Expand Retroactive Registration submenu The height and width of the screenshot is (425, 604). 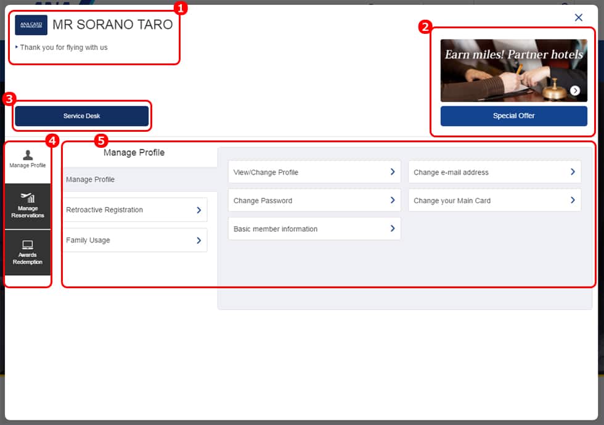pyautogui.click(x=136, y=210)
